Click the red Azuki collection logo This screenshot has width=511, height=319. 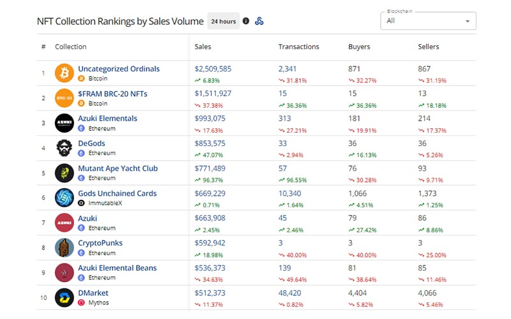tap(65, 223)
